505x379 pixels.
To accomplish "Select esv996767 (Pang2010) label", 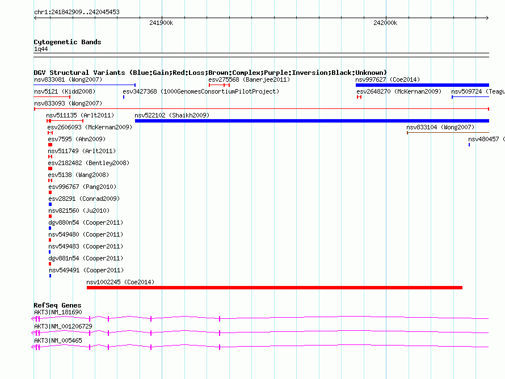I will (x=82, y=187).
